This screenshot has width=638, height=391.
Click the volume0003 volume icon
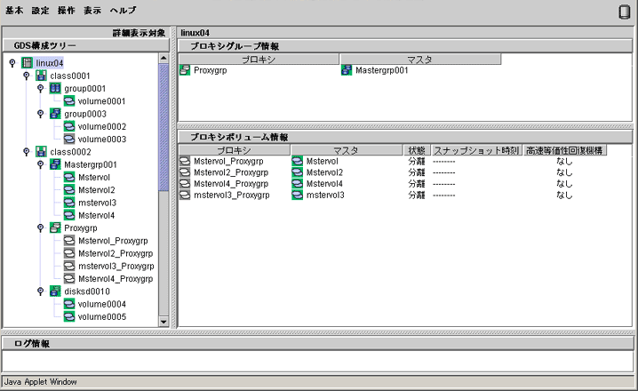coord(69,139)
